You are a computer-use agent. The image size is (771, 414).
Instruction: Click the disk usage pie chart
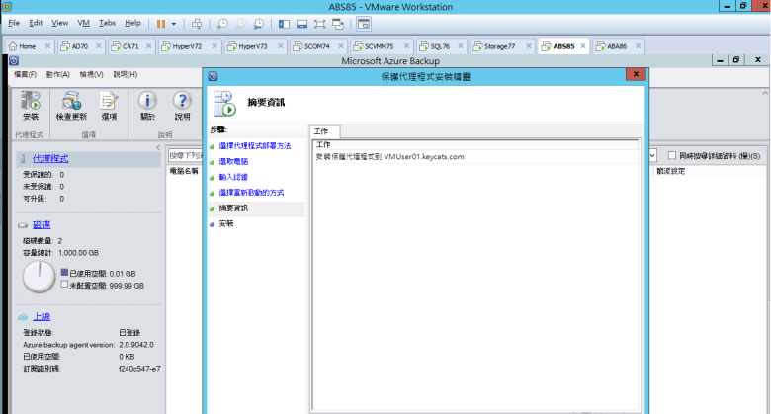pos(40,276)
